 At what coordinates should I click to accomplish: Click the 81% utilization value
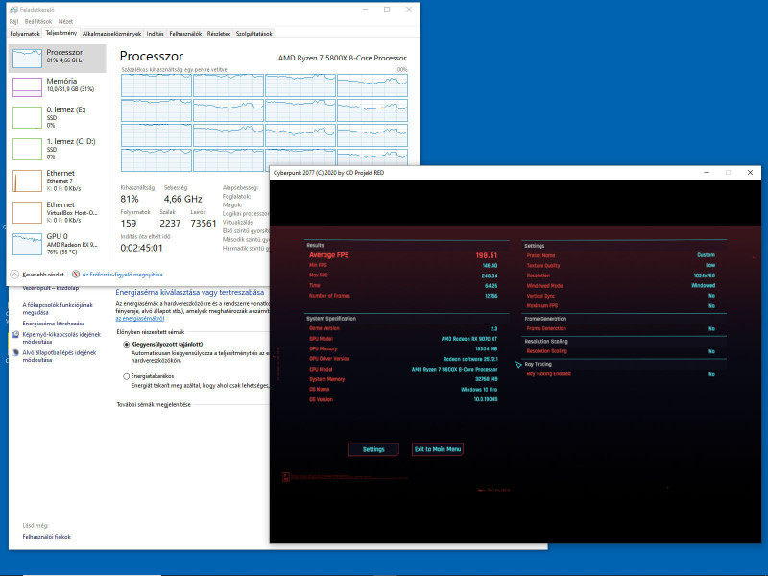click(130, 199)
